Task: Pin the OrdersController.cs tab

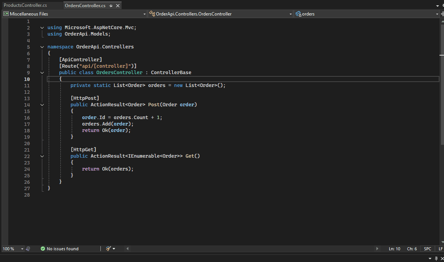Action: pyautogui.click(x=111, y=6)
